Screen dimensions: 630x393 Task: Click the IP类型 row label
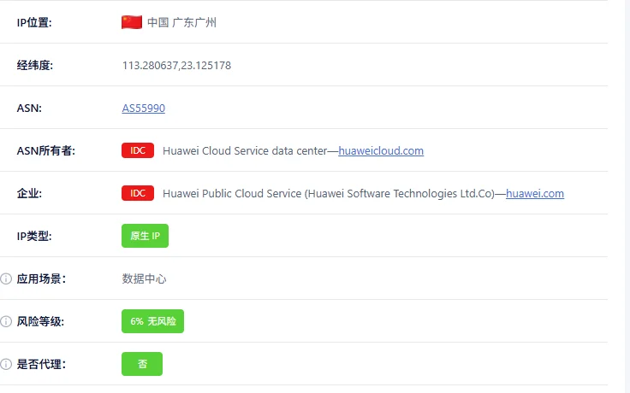click(x=35, y=236)
